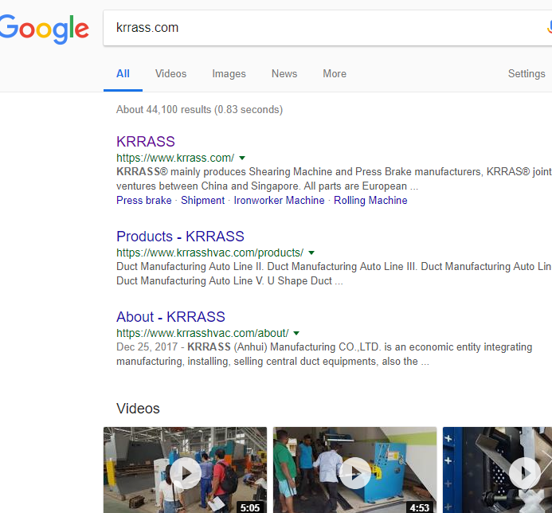
Task: Click the About 44,100 results text
Action: click(200, 109)
